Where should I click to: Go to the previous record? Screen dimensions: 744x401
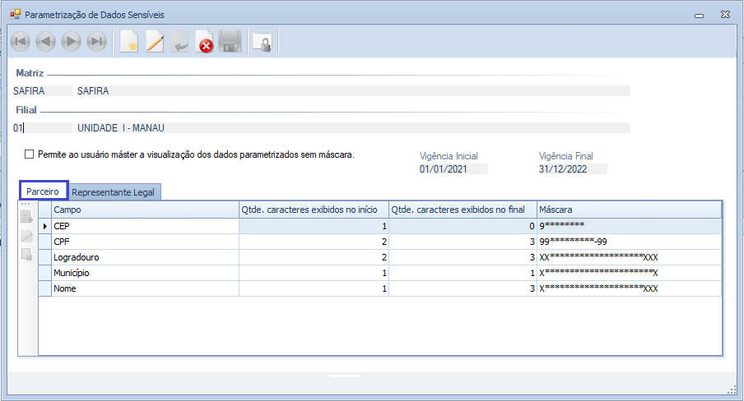pyautogui.click(x=45, y=42)
